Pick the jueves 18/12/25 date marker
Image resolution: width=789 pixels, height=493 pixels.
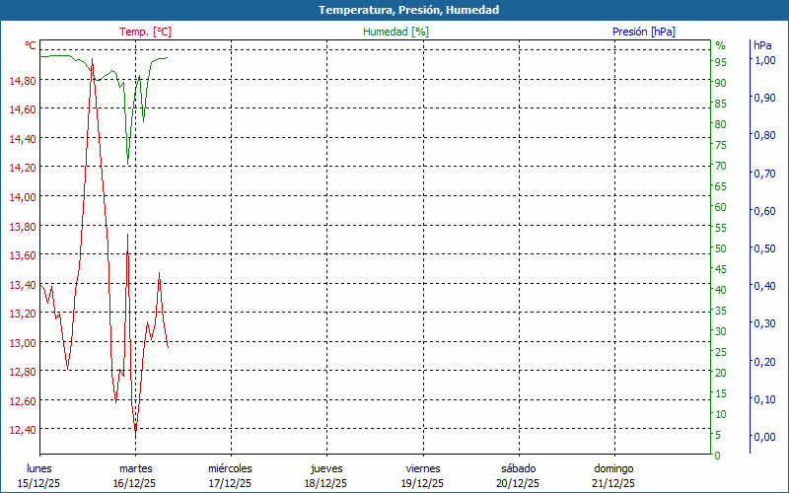tap(326, 475)
